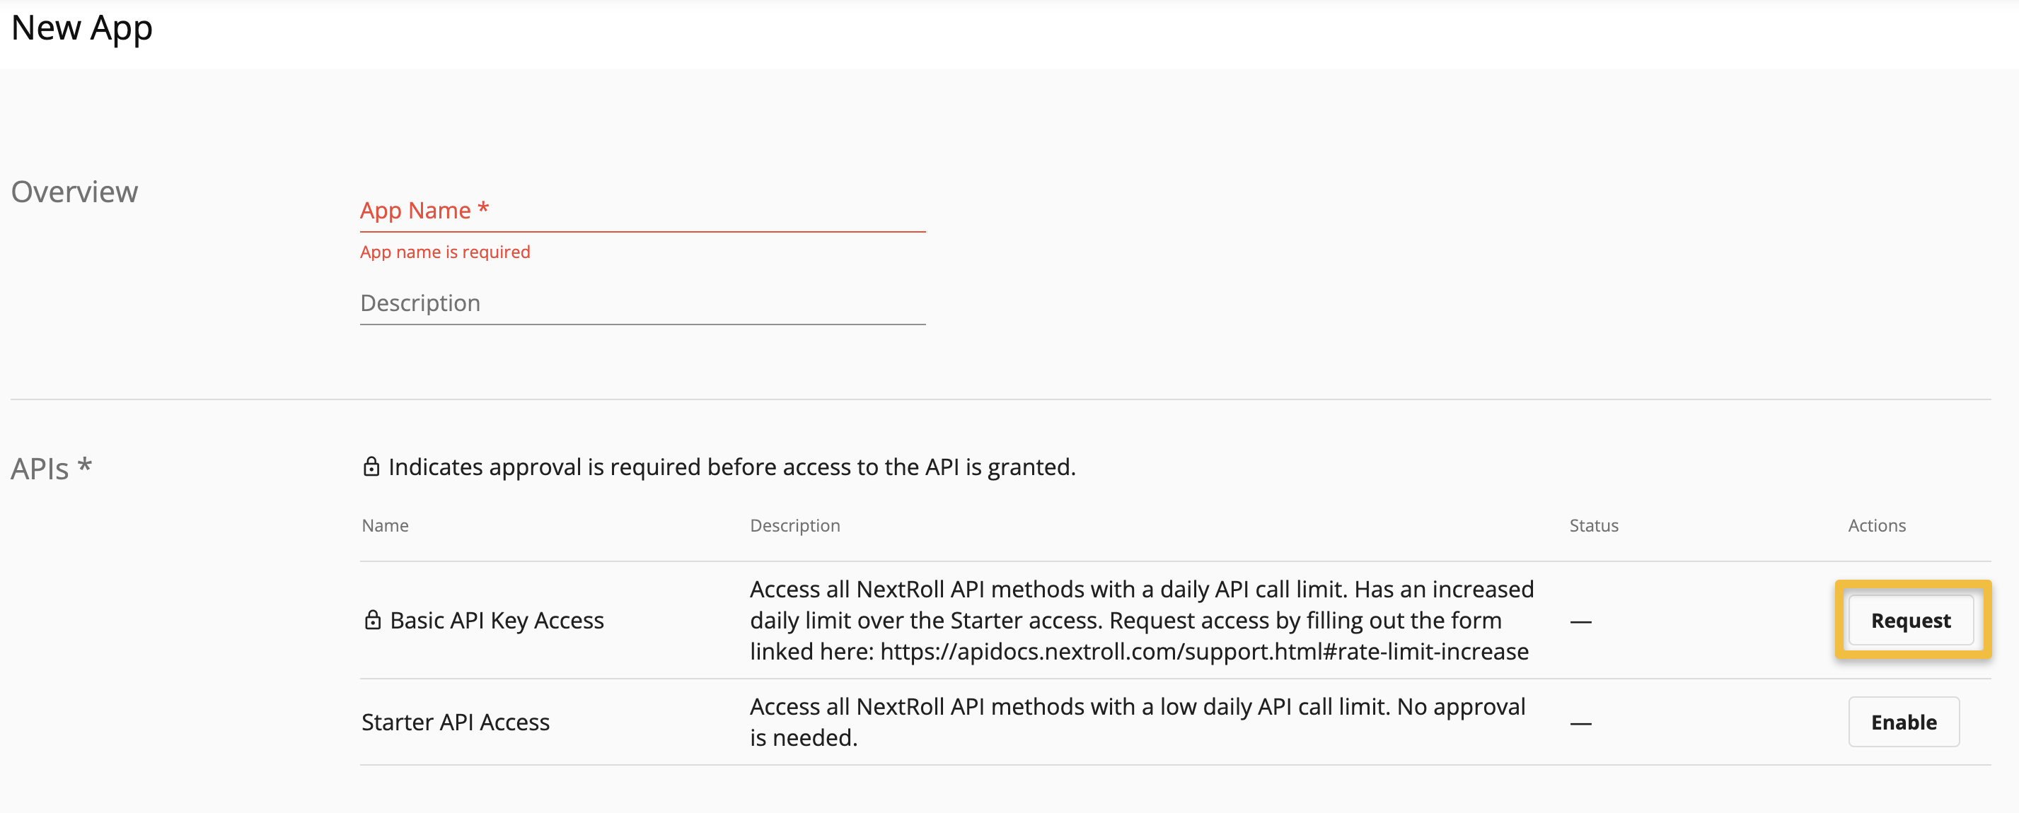The image size is (2019, 813).
Task: Click the New App page title
Action: [81, 28]
